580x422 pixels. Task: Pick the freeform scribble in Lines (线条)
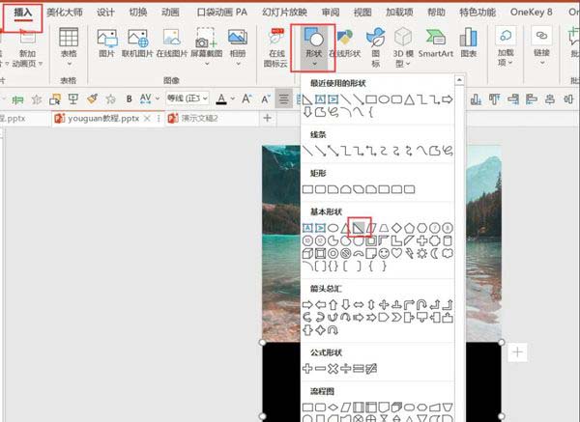(448, 151)
